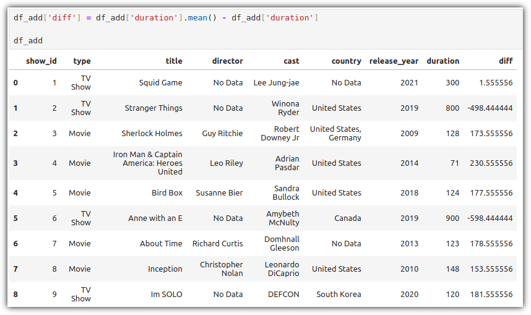This screenshot has height=315, width=531.
Task: Select director Richard Curtis cell
Action: [217, 244]
